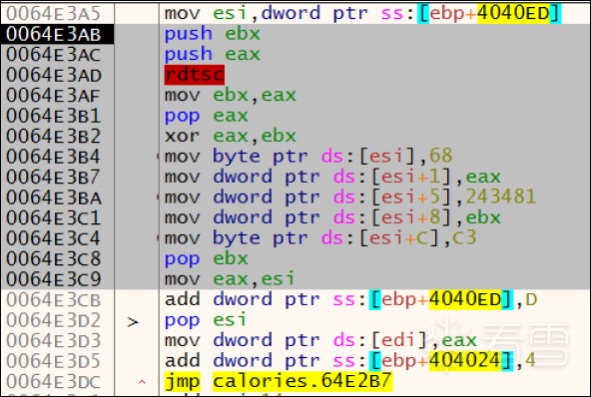
Task: Click instruction mov esi,dword ptr ss:[ebp+4040ED]
Action: [362, 14]
